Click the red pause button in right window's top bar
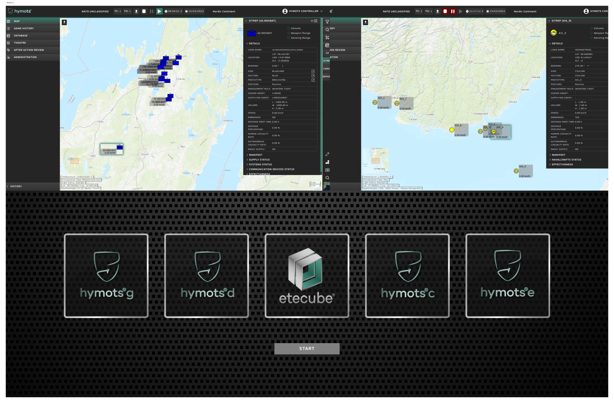This screenshot has height=403, width=614. point(453,11)
